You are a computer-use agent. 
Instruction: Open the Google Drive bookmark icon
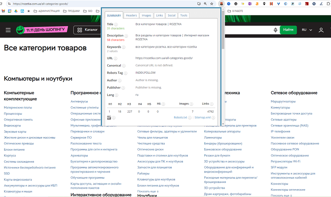pyautogui.click(x=16, y=11)
